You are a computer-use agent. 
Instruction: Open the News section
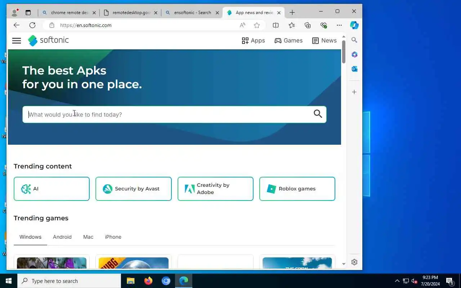324,41
